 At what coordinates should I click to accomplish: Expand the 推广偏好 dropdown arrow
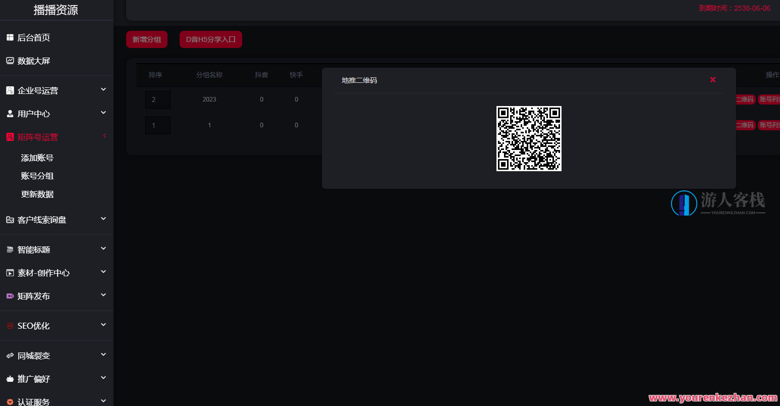(x=103, y=378)
